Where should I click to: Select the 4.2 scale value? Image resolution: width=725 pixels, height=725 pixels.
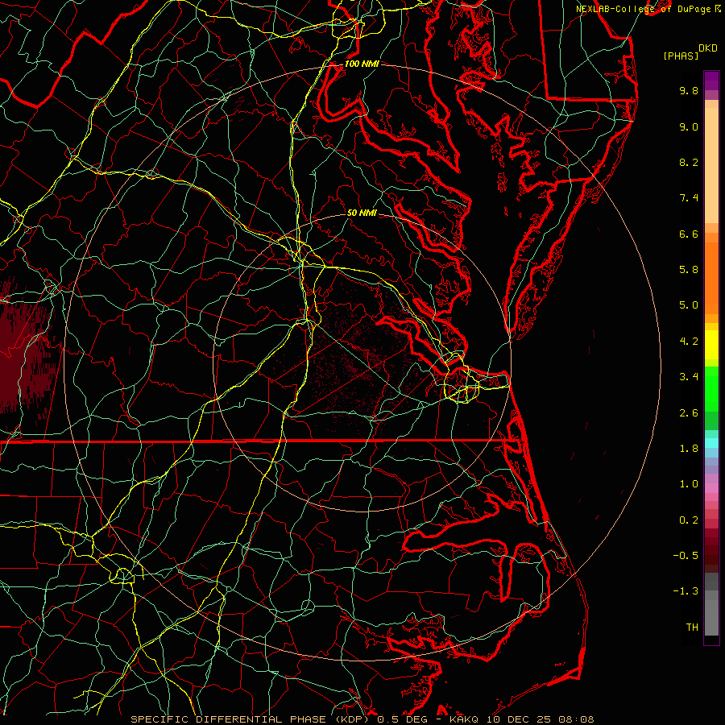click(689, 342)
